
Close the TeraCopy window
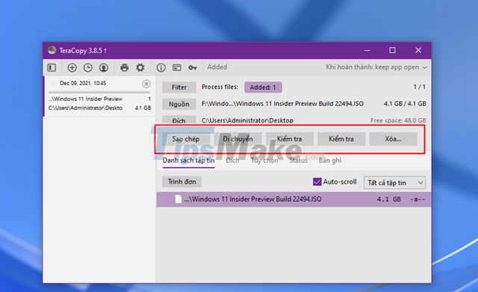(x=418, y=50)
